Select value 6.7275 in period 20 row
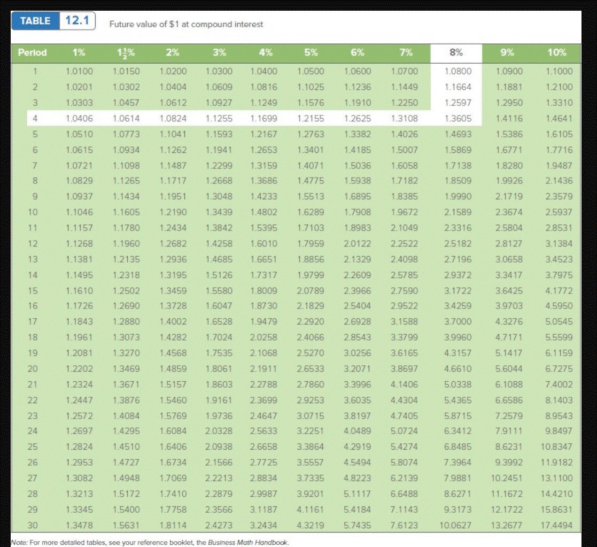Screen dimensions: 597x547 [559, 369]
